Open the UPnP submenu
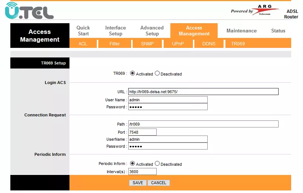This screenshot has height=193, width=303. click(178, 44)
